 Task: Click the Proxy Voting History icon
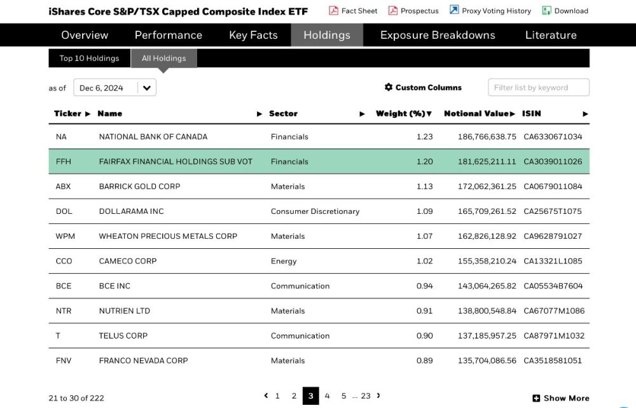[x=454, y=10]
